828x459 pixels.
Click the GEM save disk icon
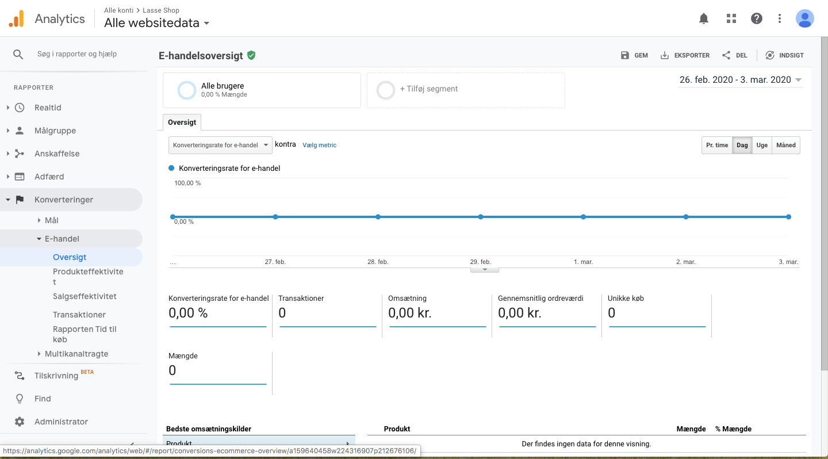(625, 55)
